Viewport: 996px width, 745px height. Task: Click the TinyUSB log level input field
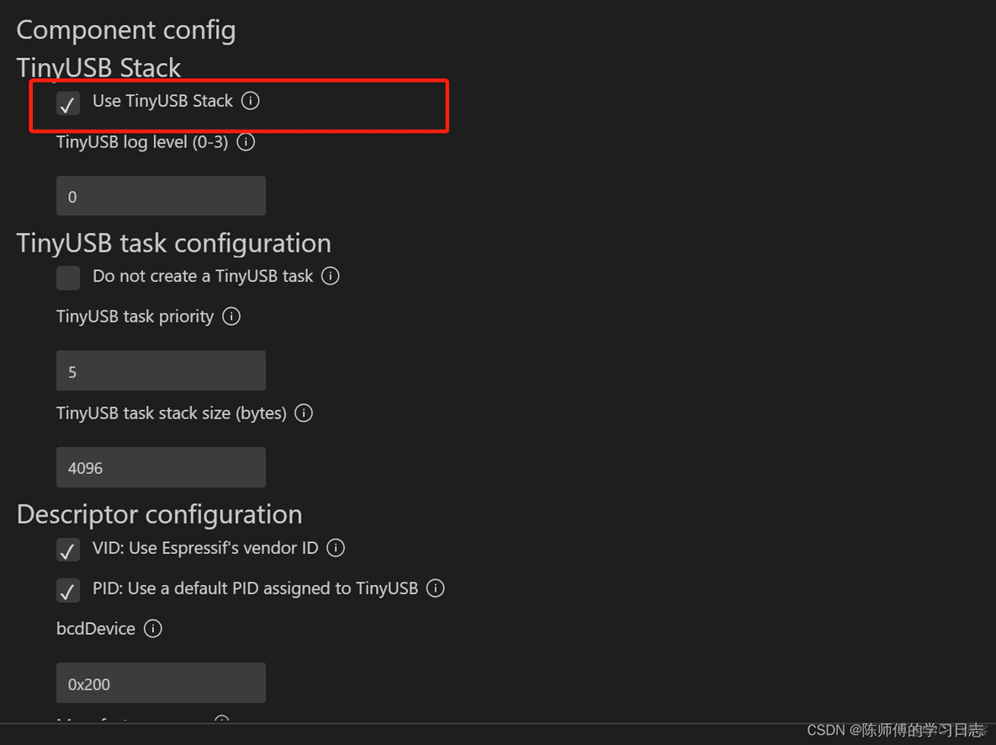click(161, 196)
